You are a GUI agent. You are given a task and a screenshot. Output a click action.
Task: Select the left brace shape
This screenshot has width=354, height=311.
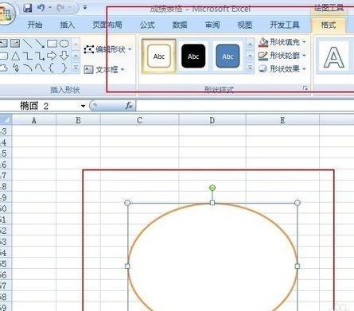tap(52, 68)
